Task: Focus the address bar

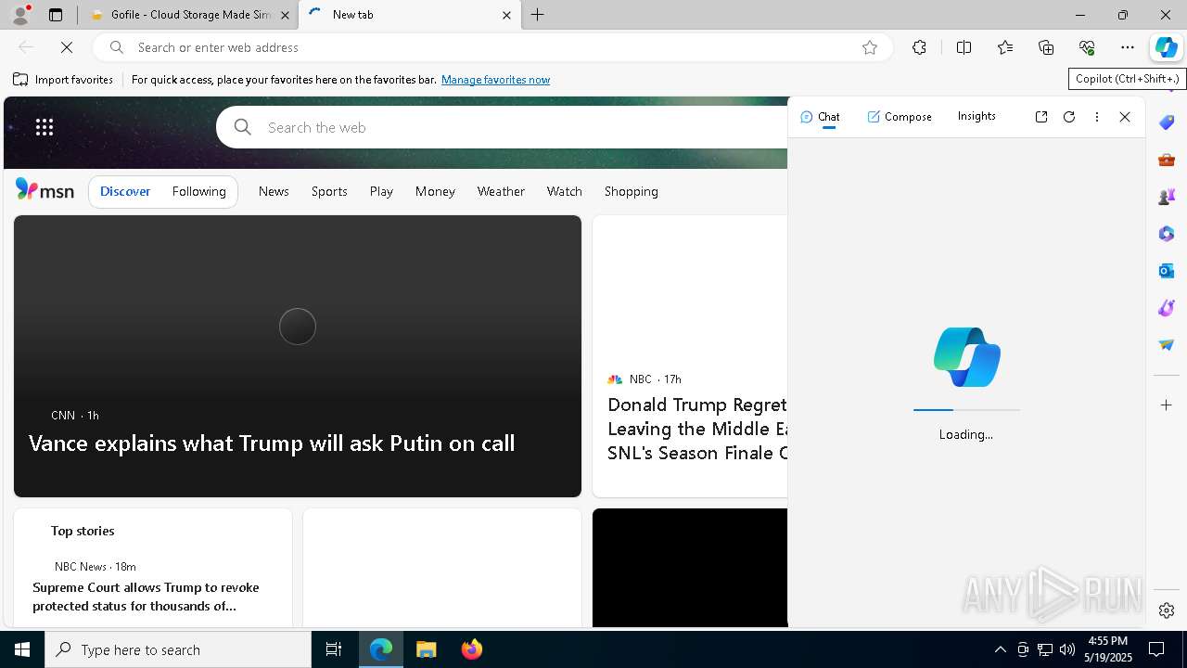Action: point(491,47)
